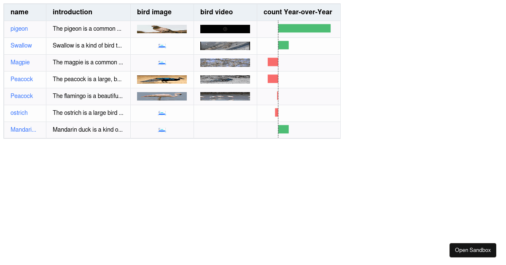
Task: Select the broken image icon in ostrich row
Action: (162, 113)
